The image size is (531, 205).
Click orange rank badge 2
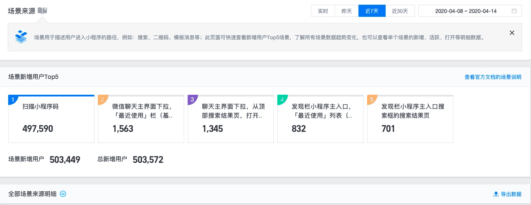(x=102, y=99)
